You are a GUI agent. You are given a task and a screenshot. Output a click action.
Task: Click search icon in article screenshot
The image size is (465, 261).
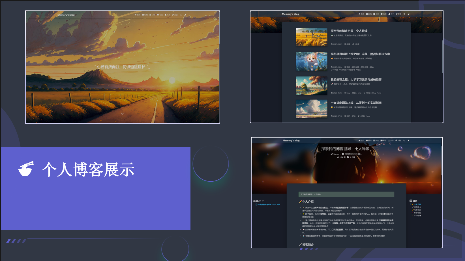tap(404, 140)
